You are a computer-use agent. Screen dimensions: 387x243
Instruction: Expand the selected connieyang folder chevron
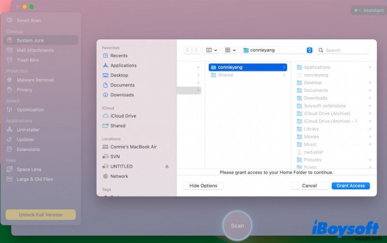point(284,67)
